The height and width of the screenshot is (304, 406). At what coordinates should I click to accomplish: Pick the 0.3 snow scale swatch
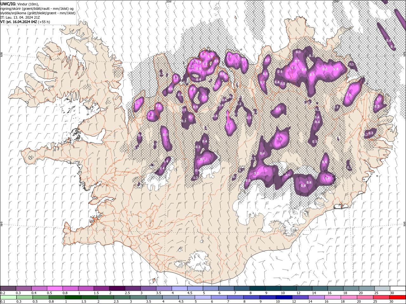click(x=23, y=288)
